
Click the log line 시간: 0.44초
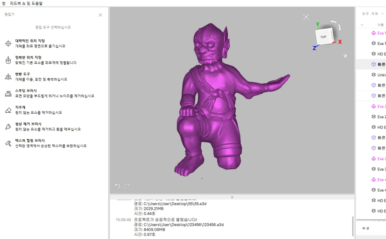point(145,214)
